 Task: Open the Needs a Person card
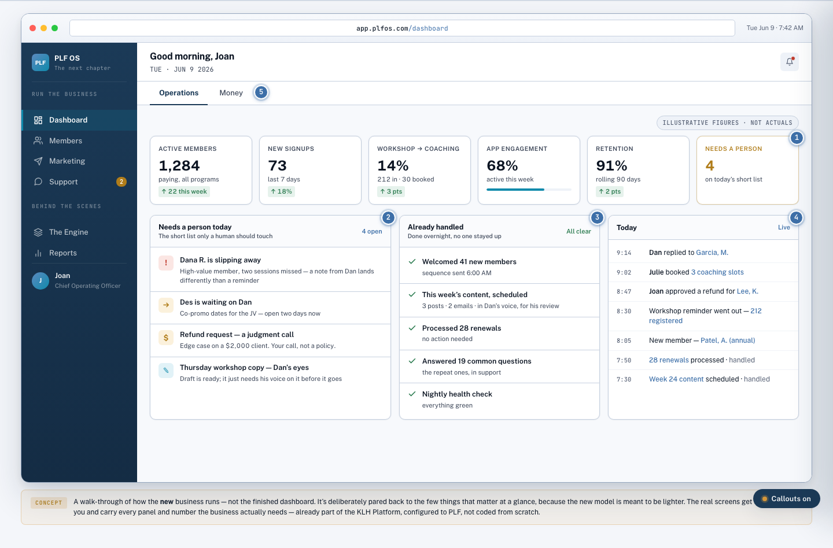coord(747,170)
